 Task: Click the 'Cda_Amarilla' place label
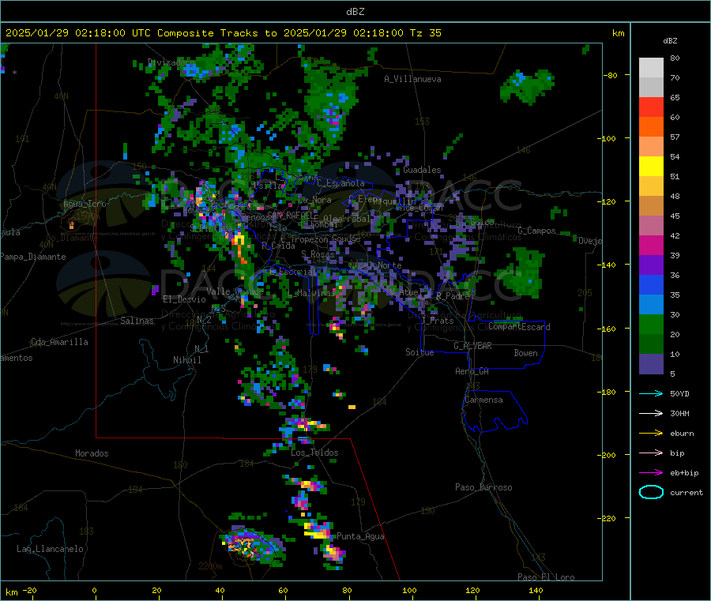(x=59, y=342)
